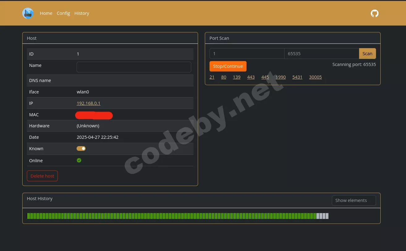The height and width of the screenshot is (251, 406).
Task: Switch to the History page
Action: click(82, 13)
